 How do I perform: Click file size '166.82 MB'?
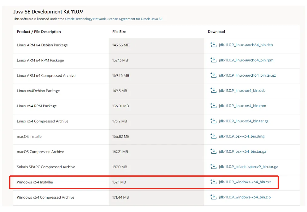point(121,136)
